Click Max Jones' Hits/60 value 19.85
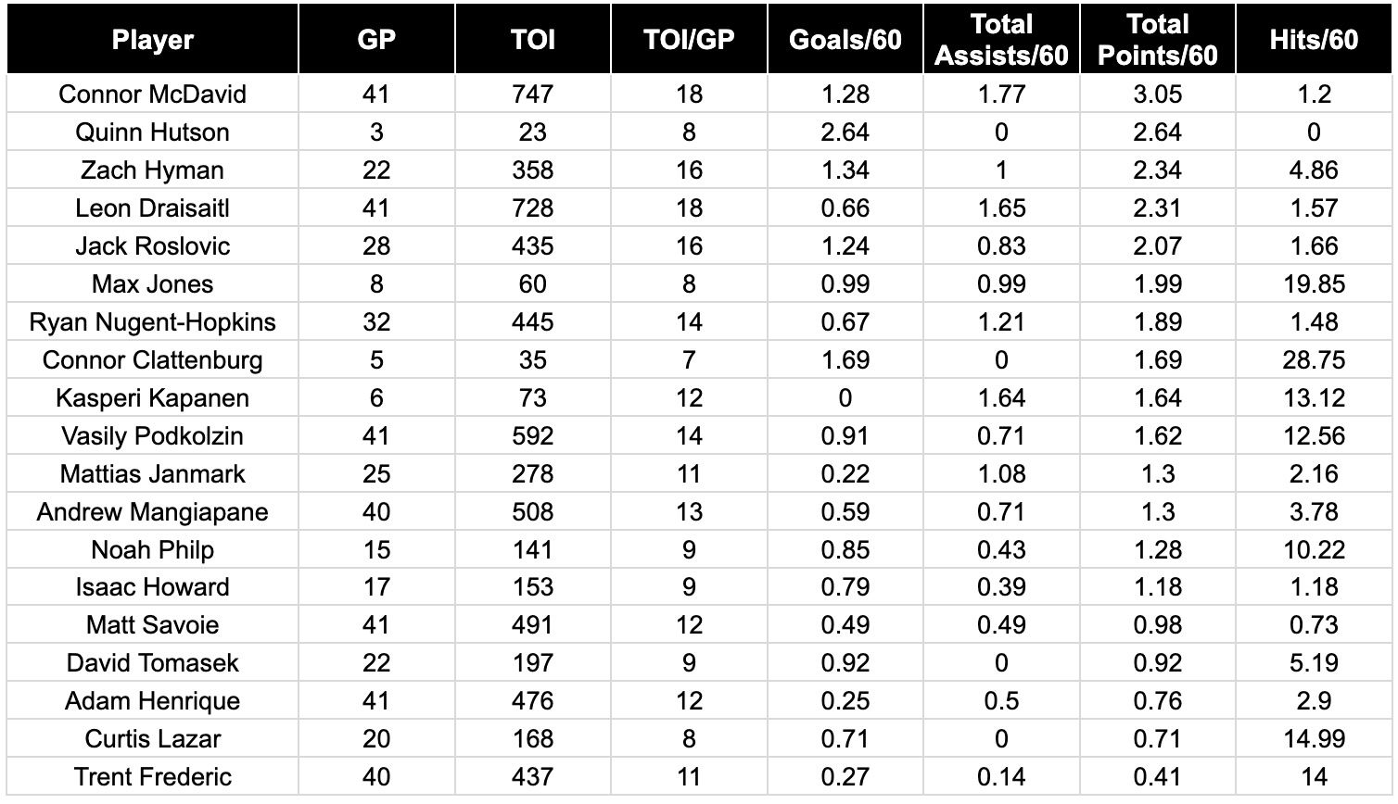Image resolution: width=1398 pixels, height=804 pixels. coord(1314,284)
